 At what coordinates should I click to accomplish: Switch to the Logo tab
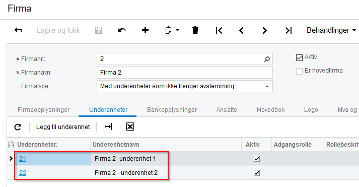[311, 110]
